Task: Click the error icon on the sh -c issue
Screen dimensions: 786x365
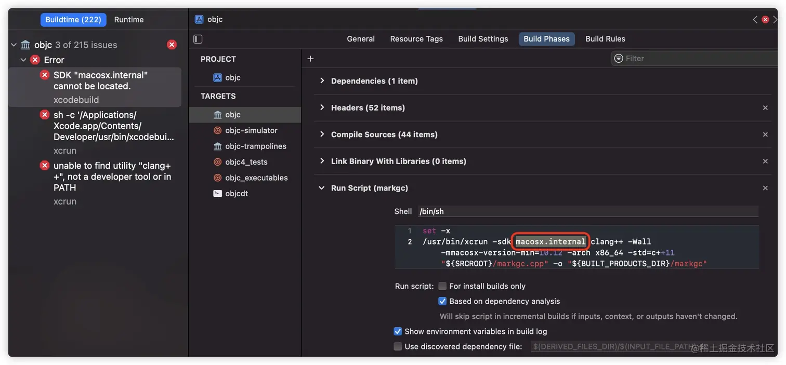Action: 45,115
